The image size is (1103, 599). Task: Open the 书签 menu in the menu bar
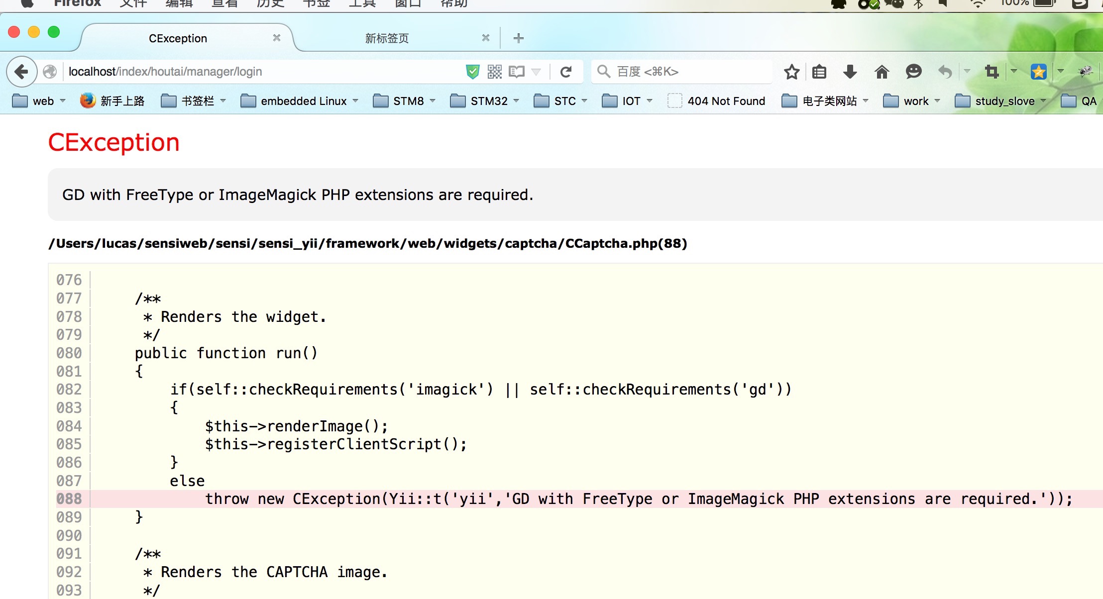316,3
